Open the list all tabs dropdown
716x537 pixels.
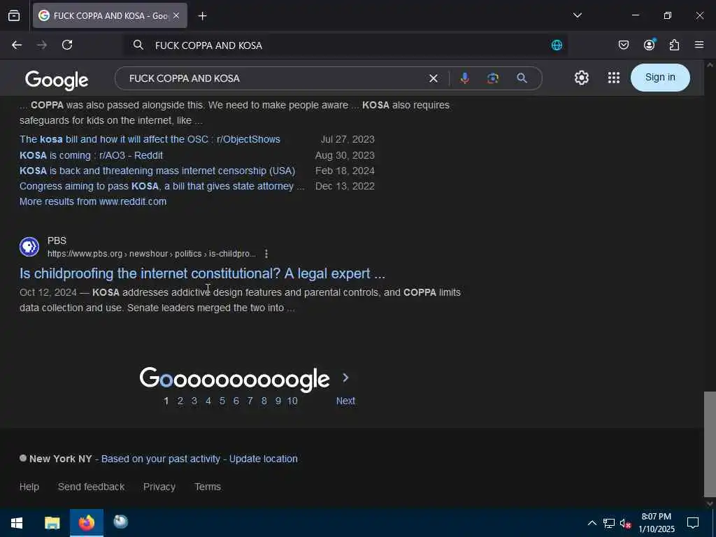(577, 15)
